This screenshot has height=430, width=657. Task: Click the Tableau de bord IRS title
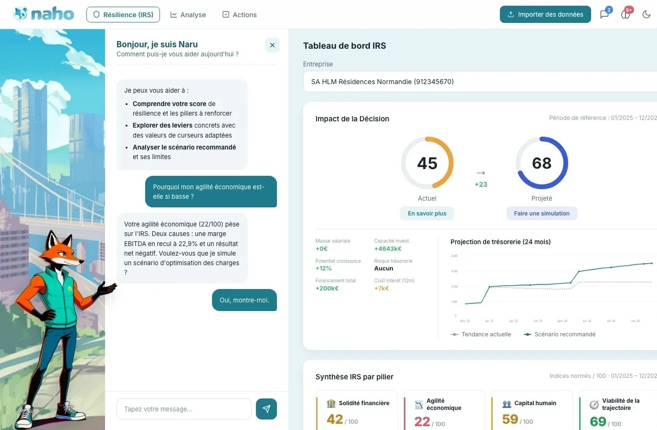tap(345, 46)
